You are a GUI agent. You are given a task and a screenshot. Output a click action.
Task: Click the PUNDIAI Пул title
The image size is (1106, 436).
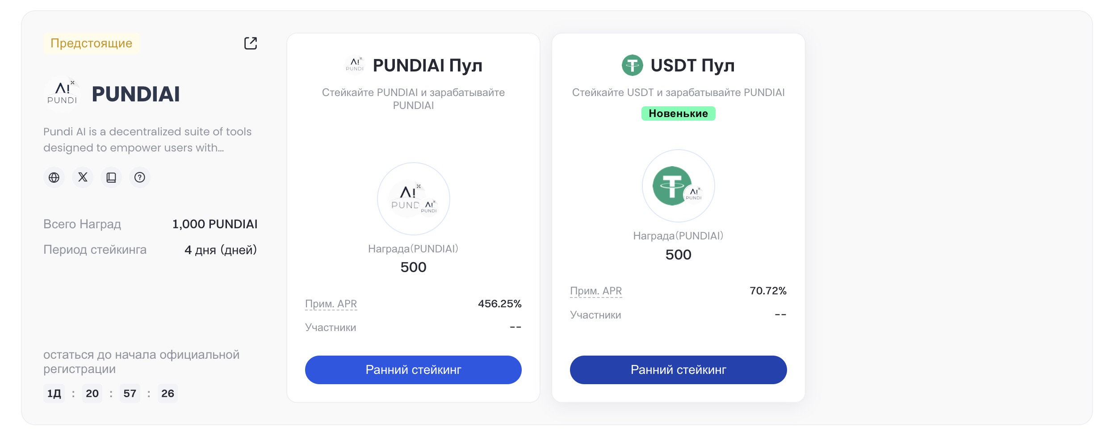(427, 65)
